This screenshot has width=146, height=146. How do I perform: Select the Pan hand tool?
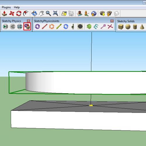click(x=41, y=13)
